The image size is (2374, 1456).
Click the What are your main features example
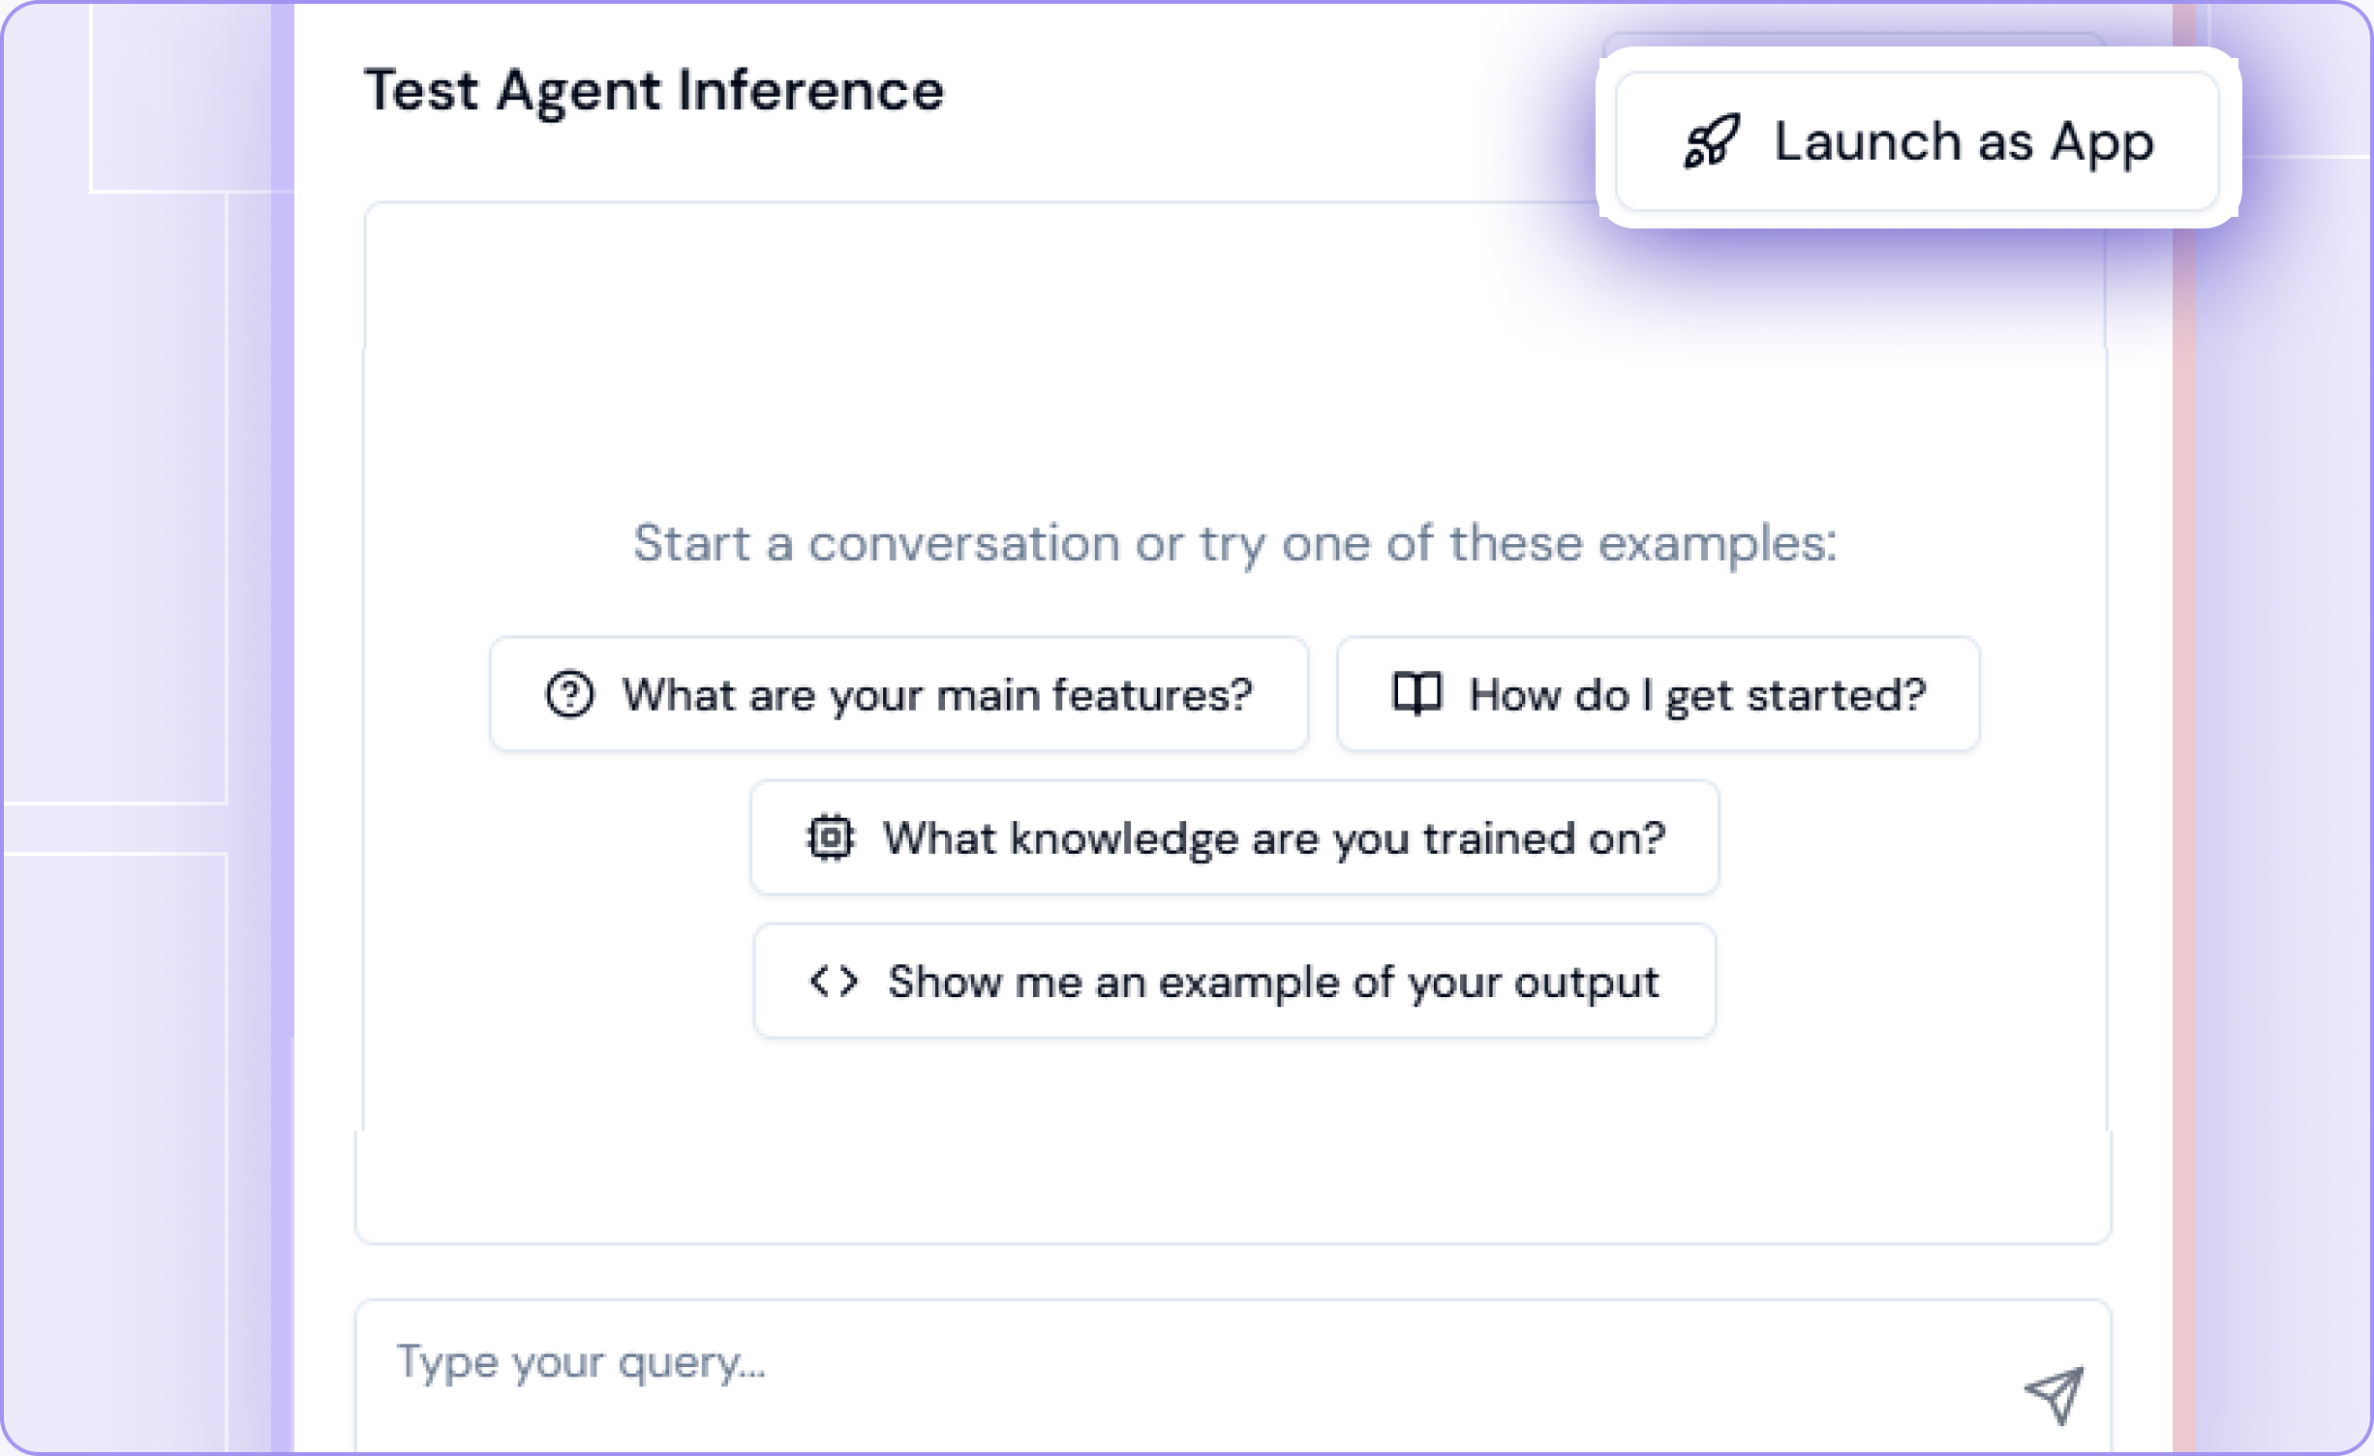coord(898,693)
